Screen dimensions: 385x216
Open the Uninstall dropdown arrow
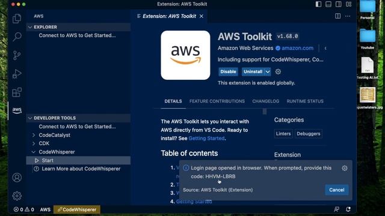[268, 72]
